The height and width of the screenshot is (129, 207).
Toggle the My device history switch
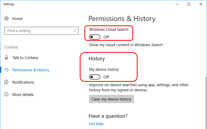pyautogui.click(x=95, y=77)
